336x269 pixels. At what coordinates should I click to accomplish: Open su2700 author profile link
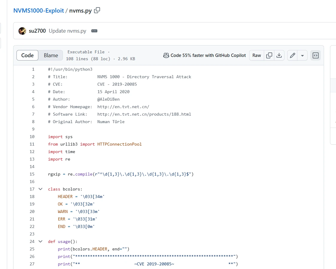click(x=37, y=31)
